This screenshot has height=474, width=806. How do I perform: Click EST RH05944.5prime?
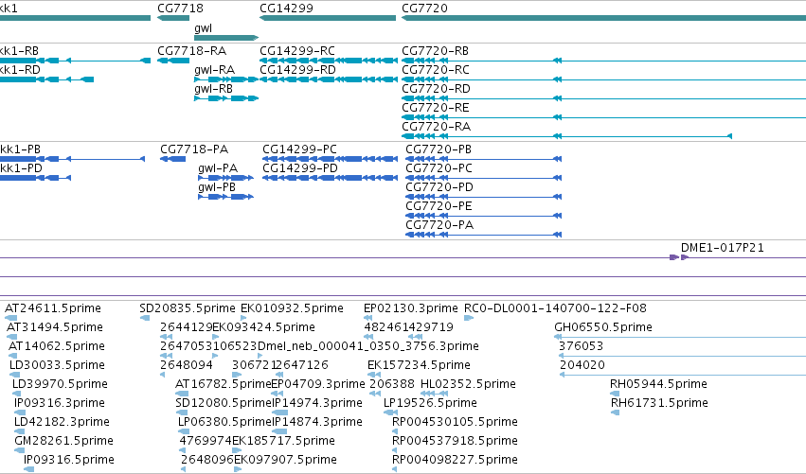point(658,385)
